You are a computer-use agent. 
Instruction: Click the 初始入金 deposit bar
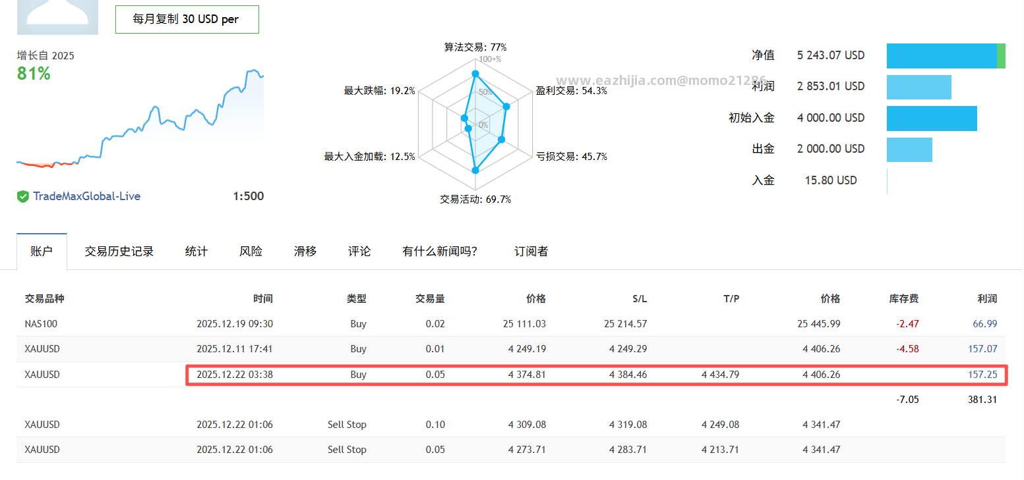(x=932, y=119)
